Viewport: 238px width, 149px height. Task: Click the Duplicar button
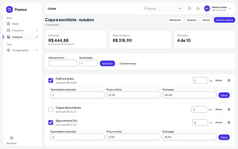192,20
